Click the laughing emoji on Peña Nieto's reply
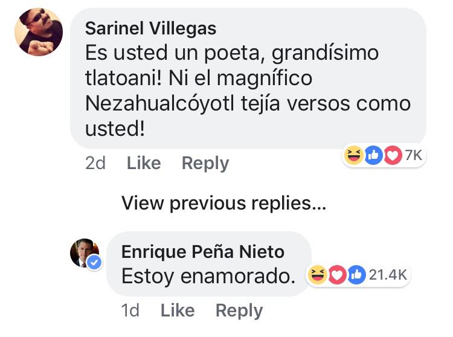Viewport: 453px width, 337px height. 316,275
